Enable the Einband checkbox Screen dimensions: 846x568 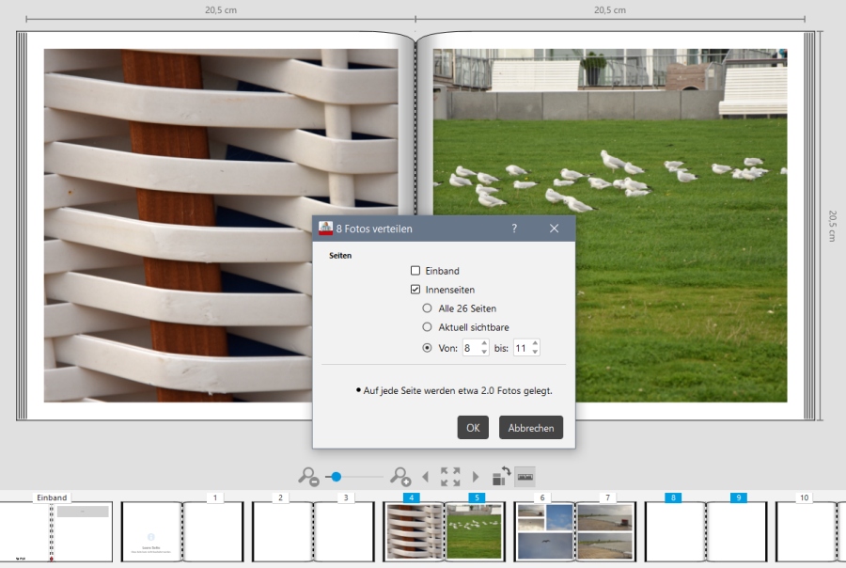[x=415, y=271]
